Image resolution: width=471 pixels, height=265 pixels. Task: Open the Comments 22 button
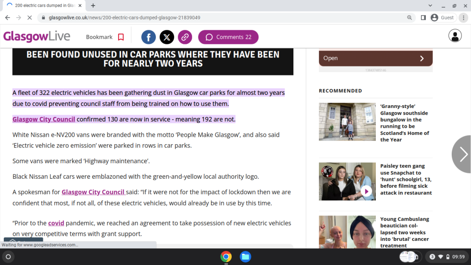click(228, 37)
